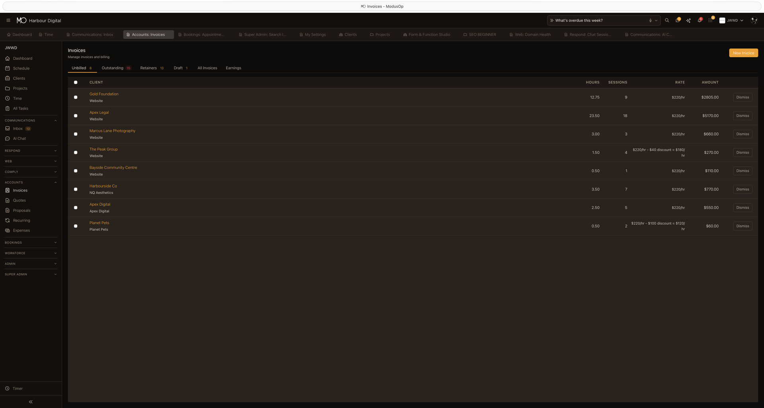Open the chat messages icon in header

(x=678, y=20)
